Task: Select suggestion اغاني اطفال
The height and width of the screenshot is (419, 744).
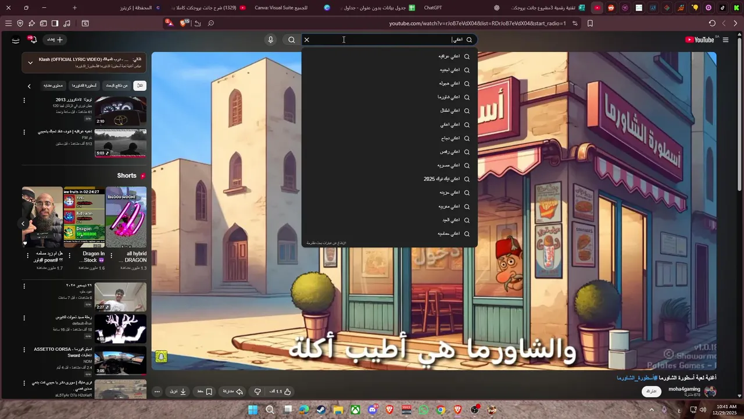Action: (x=389, y=111)
